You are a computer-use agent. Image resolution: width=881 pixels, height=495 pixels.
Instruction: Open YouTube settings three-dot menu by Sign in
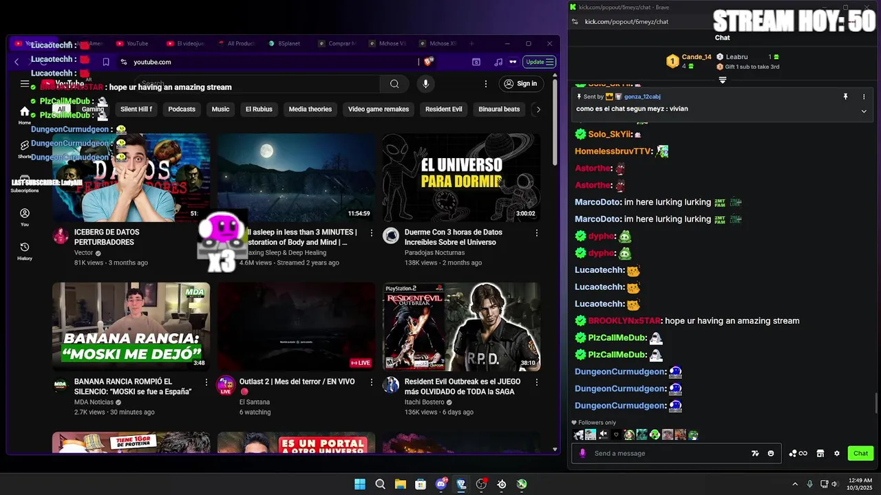click(x=486, y=84)
